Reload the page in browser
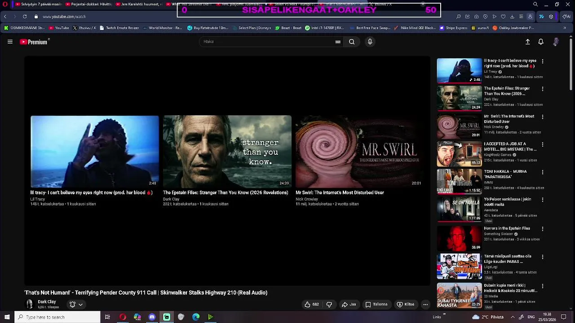Image resolution: width=575 pixels, height=323 pixels. [x=25, y=17]
